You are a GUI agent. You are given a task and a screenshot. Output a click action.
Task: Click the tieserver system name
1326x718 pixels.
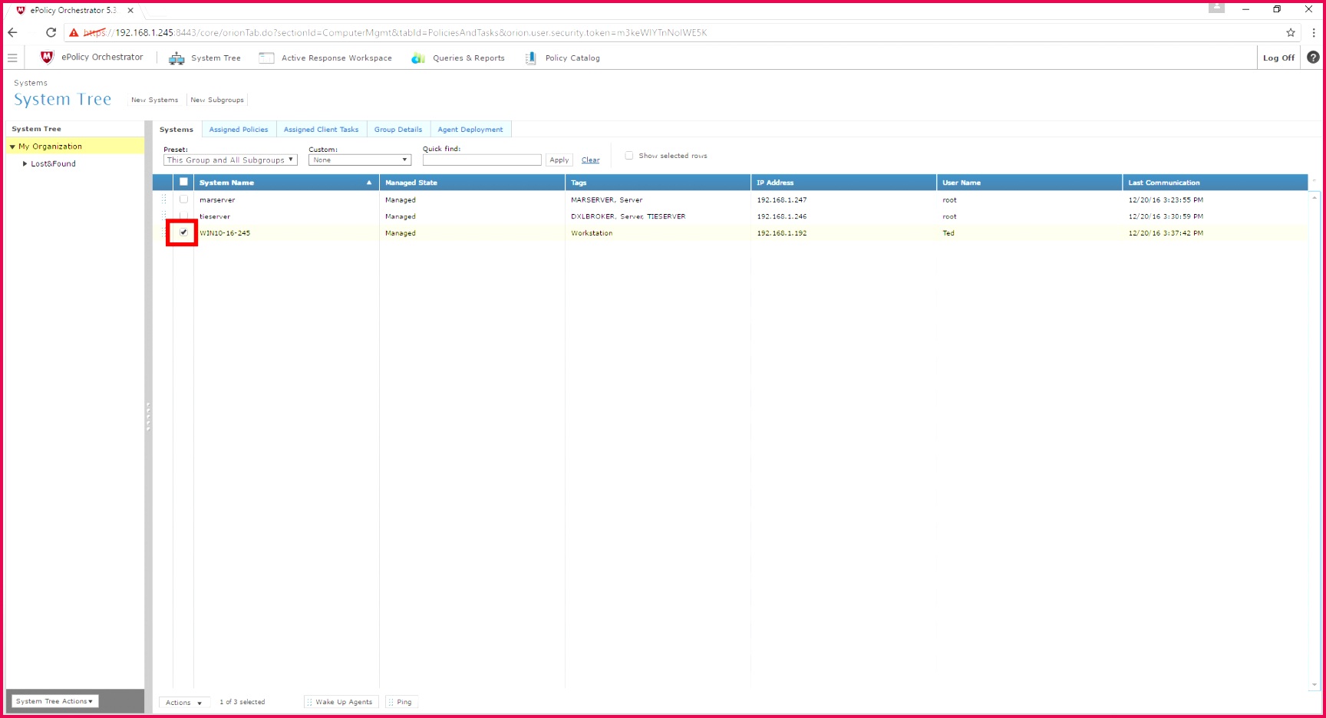215,216
